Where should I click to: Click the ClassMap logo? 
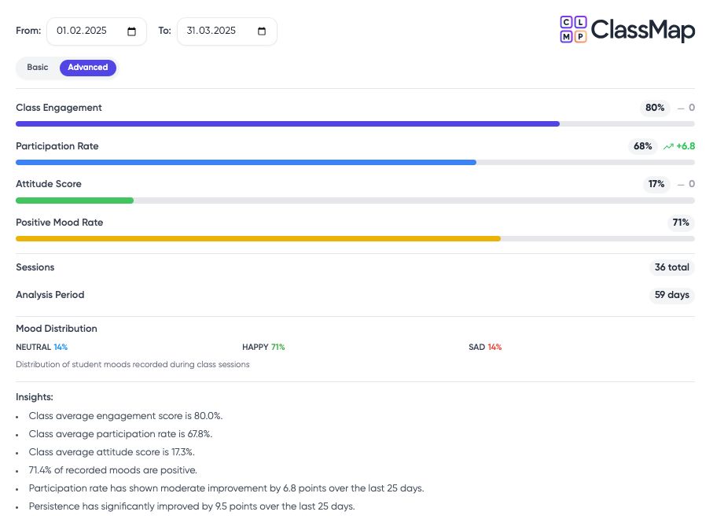click(627, 30)
